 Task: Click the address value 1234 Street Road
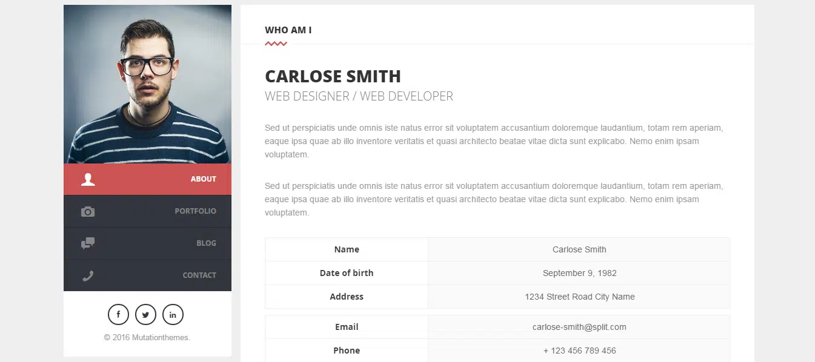579,297
